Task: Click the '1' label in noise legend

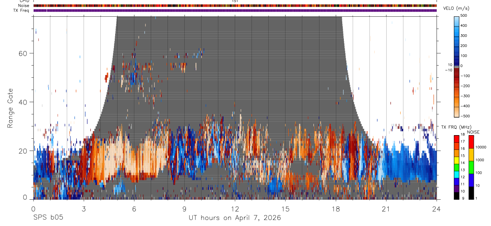Action: tap(476, 198)
